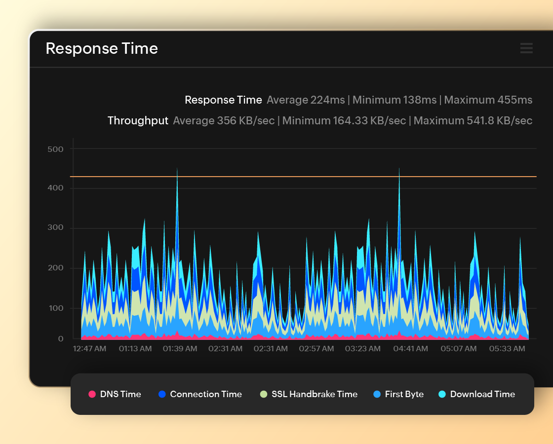Open the hamburger menu icon
Image resolution: width=553 pixels, height=444 pixels.
(526, 48)
